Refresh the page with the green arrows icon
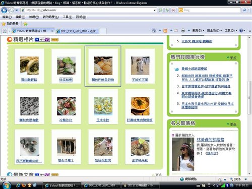This screenshot has height=189, width=252. [x=167, y=10]
